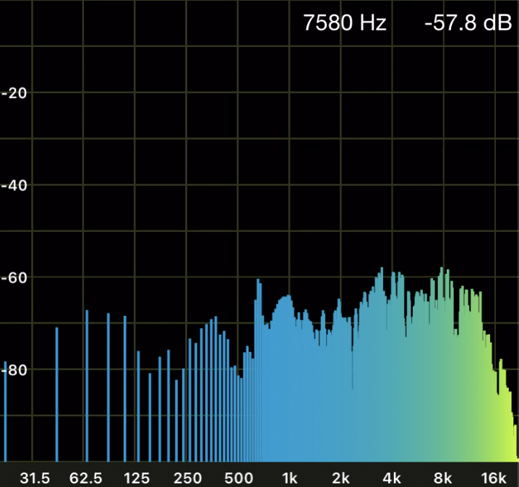Click the 4k frequency axis label
519x487 pixels.
pos(392,478)
